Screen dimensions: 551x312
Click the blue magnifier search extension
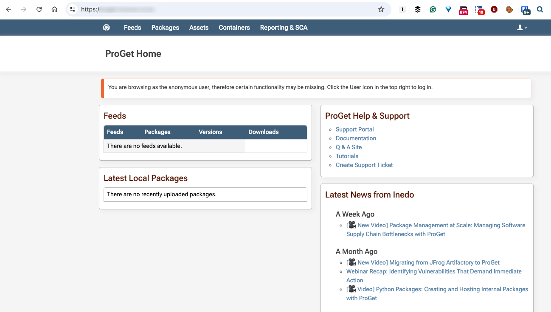[x=540, y=9]
